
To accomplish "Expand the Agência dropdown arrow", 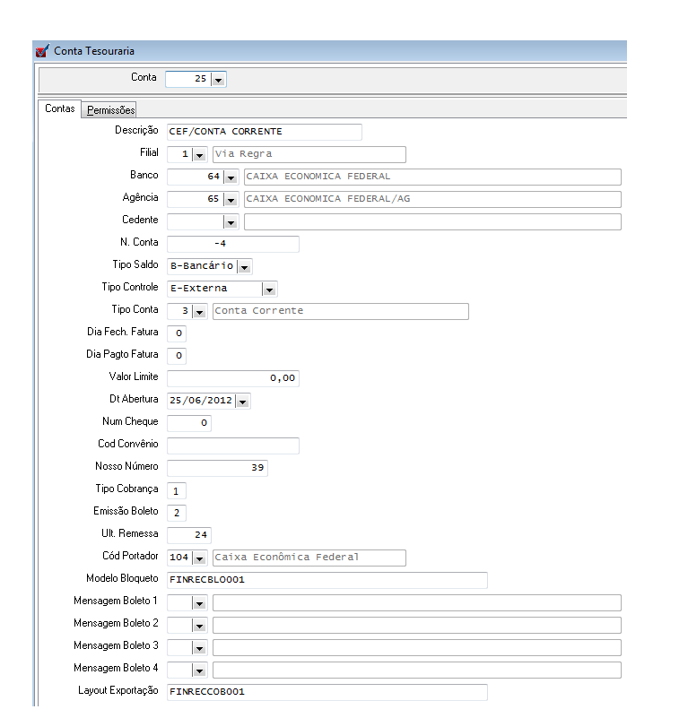I will click(231, 199).
